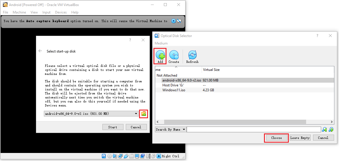The image size is (339, 161).
Task: Click the scrollbar left arrow in media list
Action: [x=158, y=122]
